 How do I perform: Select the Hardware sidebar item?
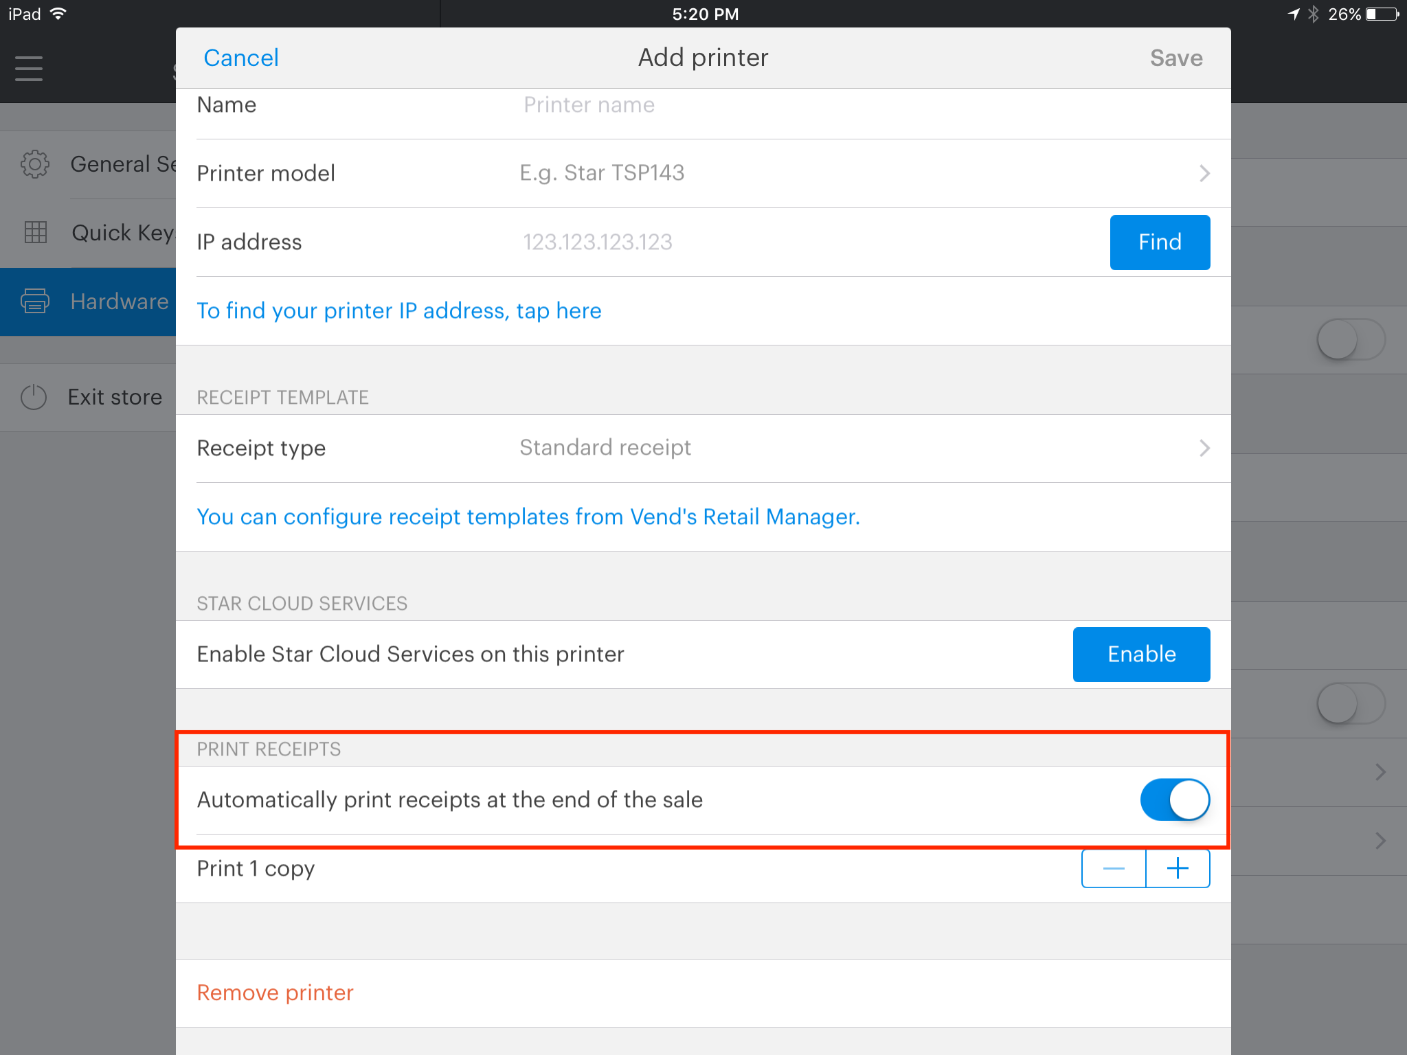pyautogui.click(x=119, y=302)
